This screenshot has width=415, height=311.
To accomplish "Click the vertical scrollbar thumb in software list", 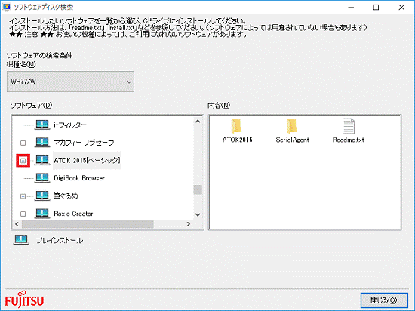I will [x=198, y=189].
